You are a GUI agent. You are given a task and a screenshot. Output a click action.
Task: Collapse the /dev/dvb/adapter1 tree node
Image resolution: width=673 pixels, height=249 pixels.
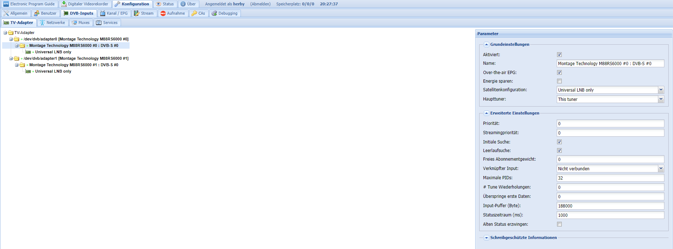click(x=11, y=58)
